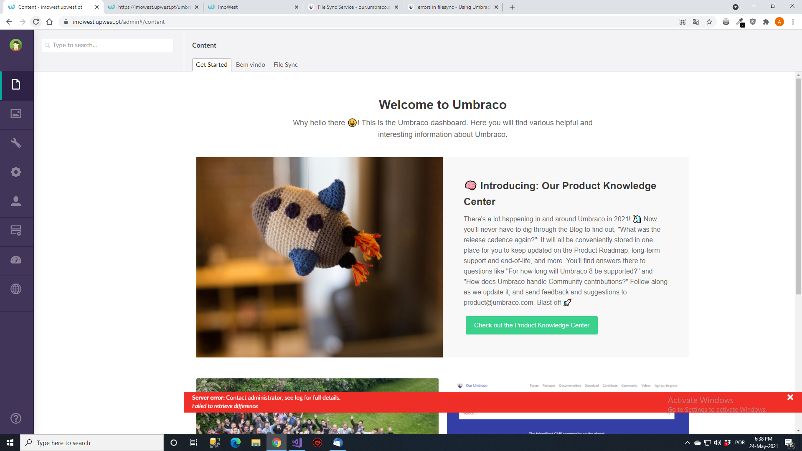
Task: Open Chrome three-dot menu
Action: [793, 22]
